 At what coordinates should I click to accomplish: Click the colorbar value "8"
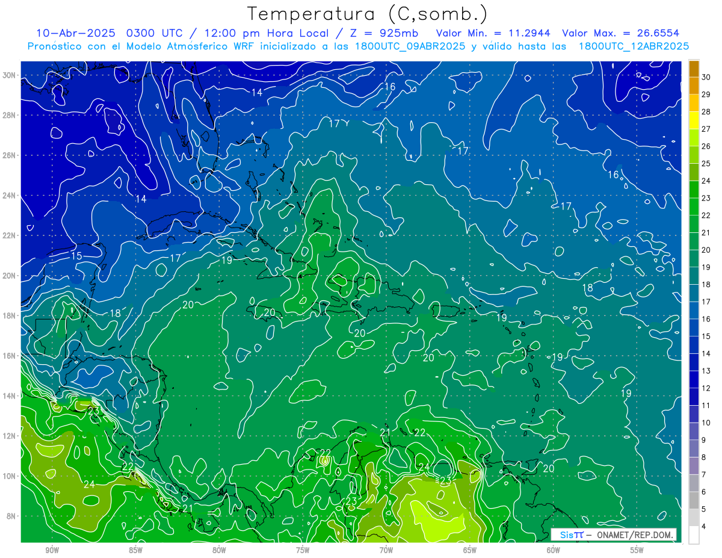click(x=704, y=457)
